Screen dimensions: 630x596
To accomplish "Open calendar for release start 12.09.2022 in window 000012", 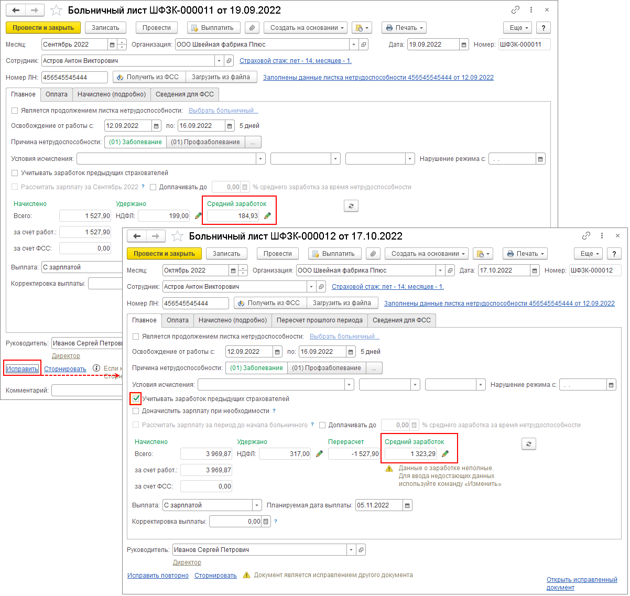I will (x=277, y=352).
